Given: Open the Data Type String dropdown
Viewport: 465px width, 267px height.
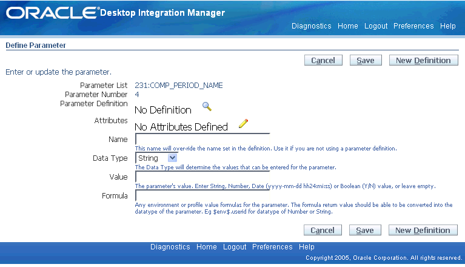Looking at the screenshot, I should [x=156, y=158].
